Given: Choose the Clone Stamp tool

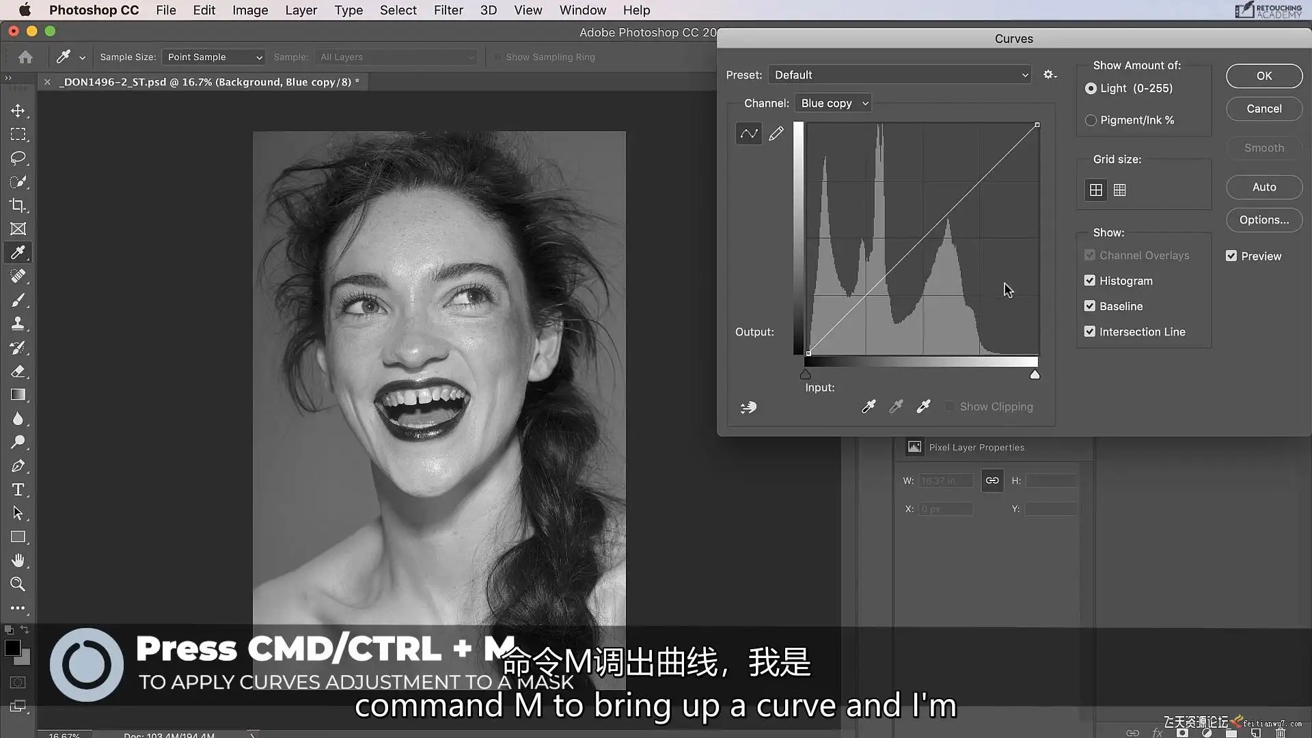Looking at the screenshot, I should tap(18, 324).
